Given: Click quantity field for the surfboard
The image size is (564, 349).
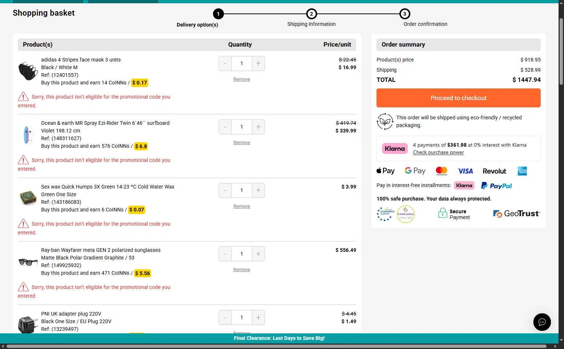Looking at the screenshot, I should point(242,127).
